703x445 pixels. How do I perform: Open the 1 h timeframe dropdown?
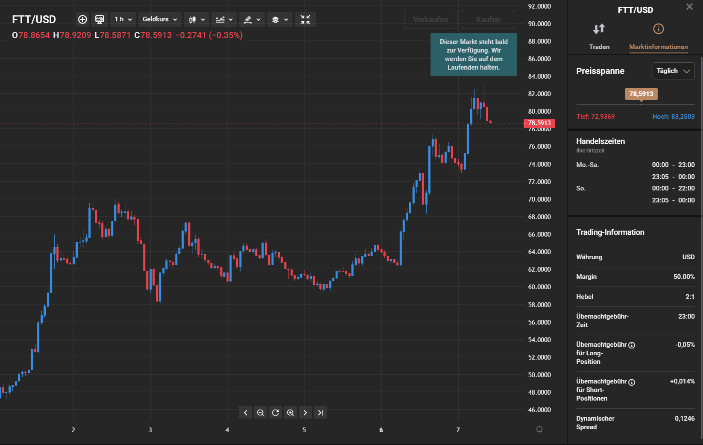tap(123, 19)
